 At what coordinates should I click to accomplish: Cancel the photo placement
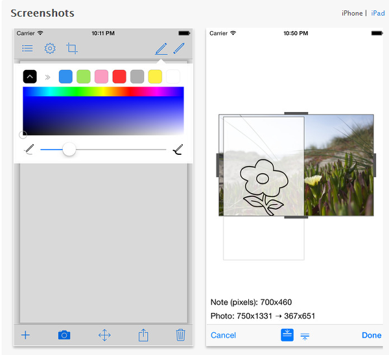pyautogui.click(x=223, y=335)
